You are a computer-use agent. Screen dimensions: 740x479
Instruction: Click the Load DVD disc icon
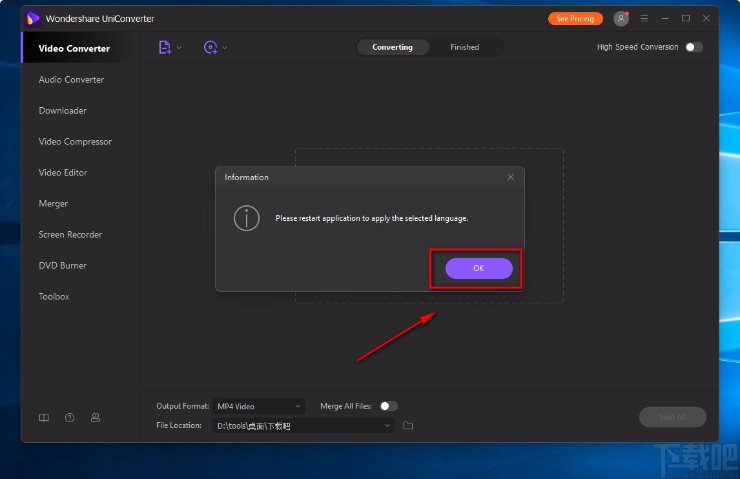click(x=211, y=47)
